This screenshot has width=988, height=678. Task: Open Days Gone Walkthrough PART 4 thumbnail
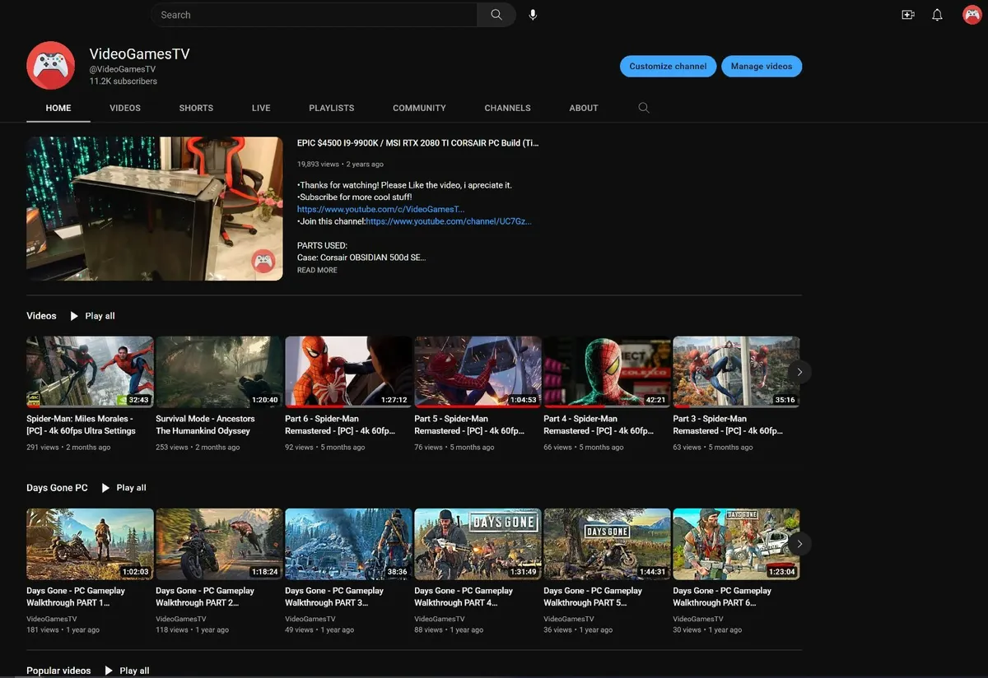(x=478, y=544)
